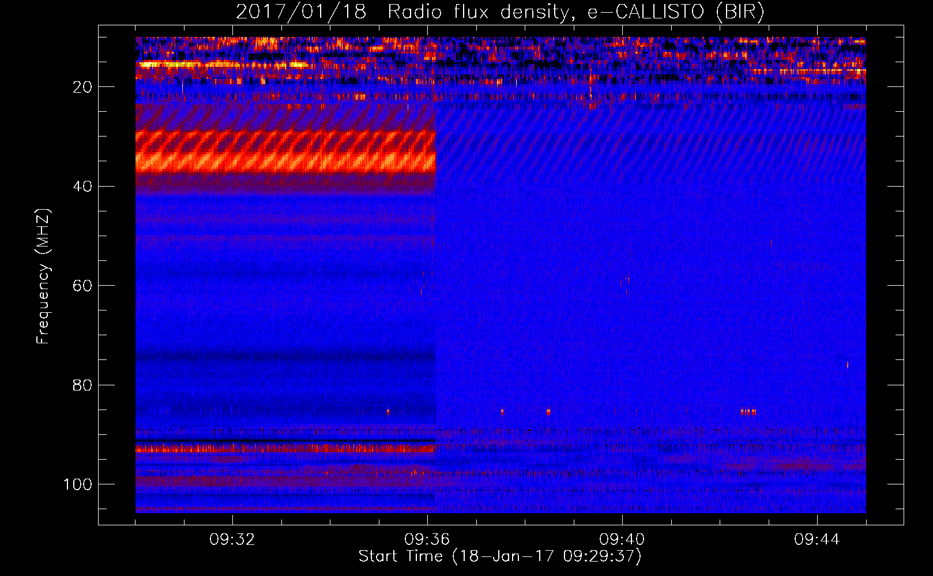Click the "Start Time (18-Jan-17 09:29:37)" axis label

(x=500, y=556)
